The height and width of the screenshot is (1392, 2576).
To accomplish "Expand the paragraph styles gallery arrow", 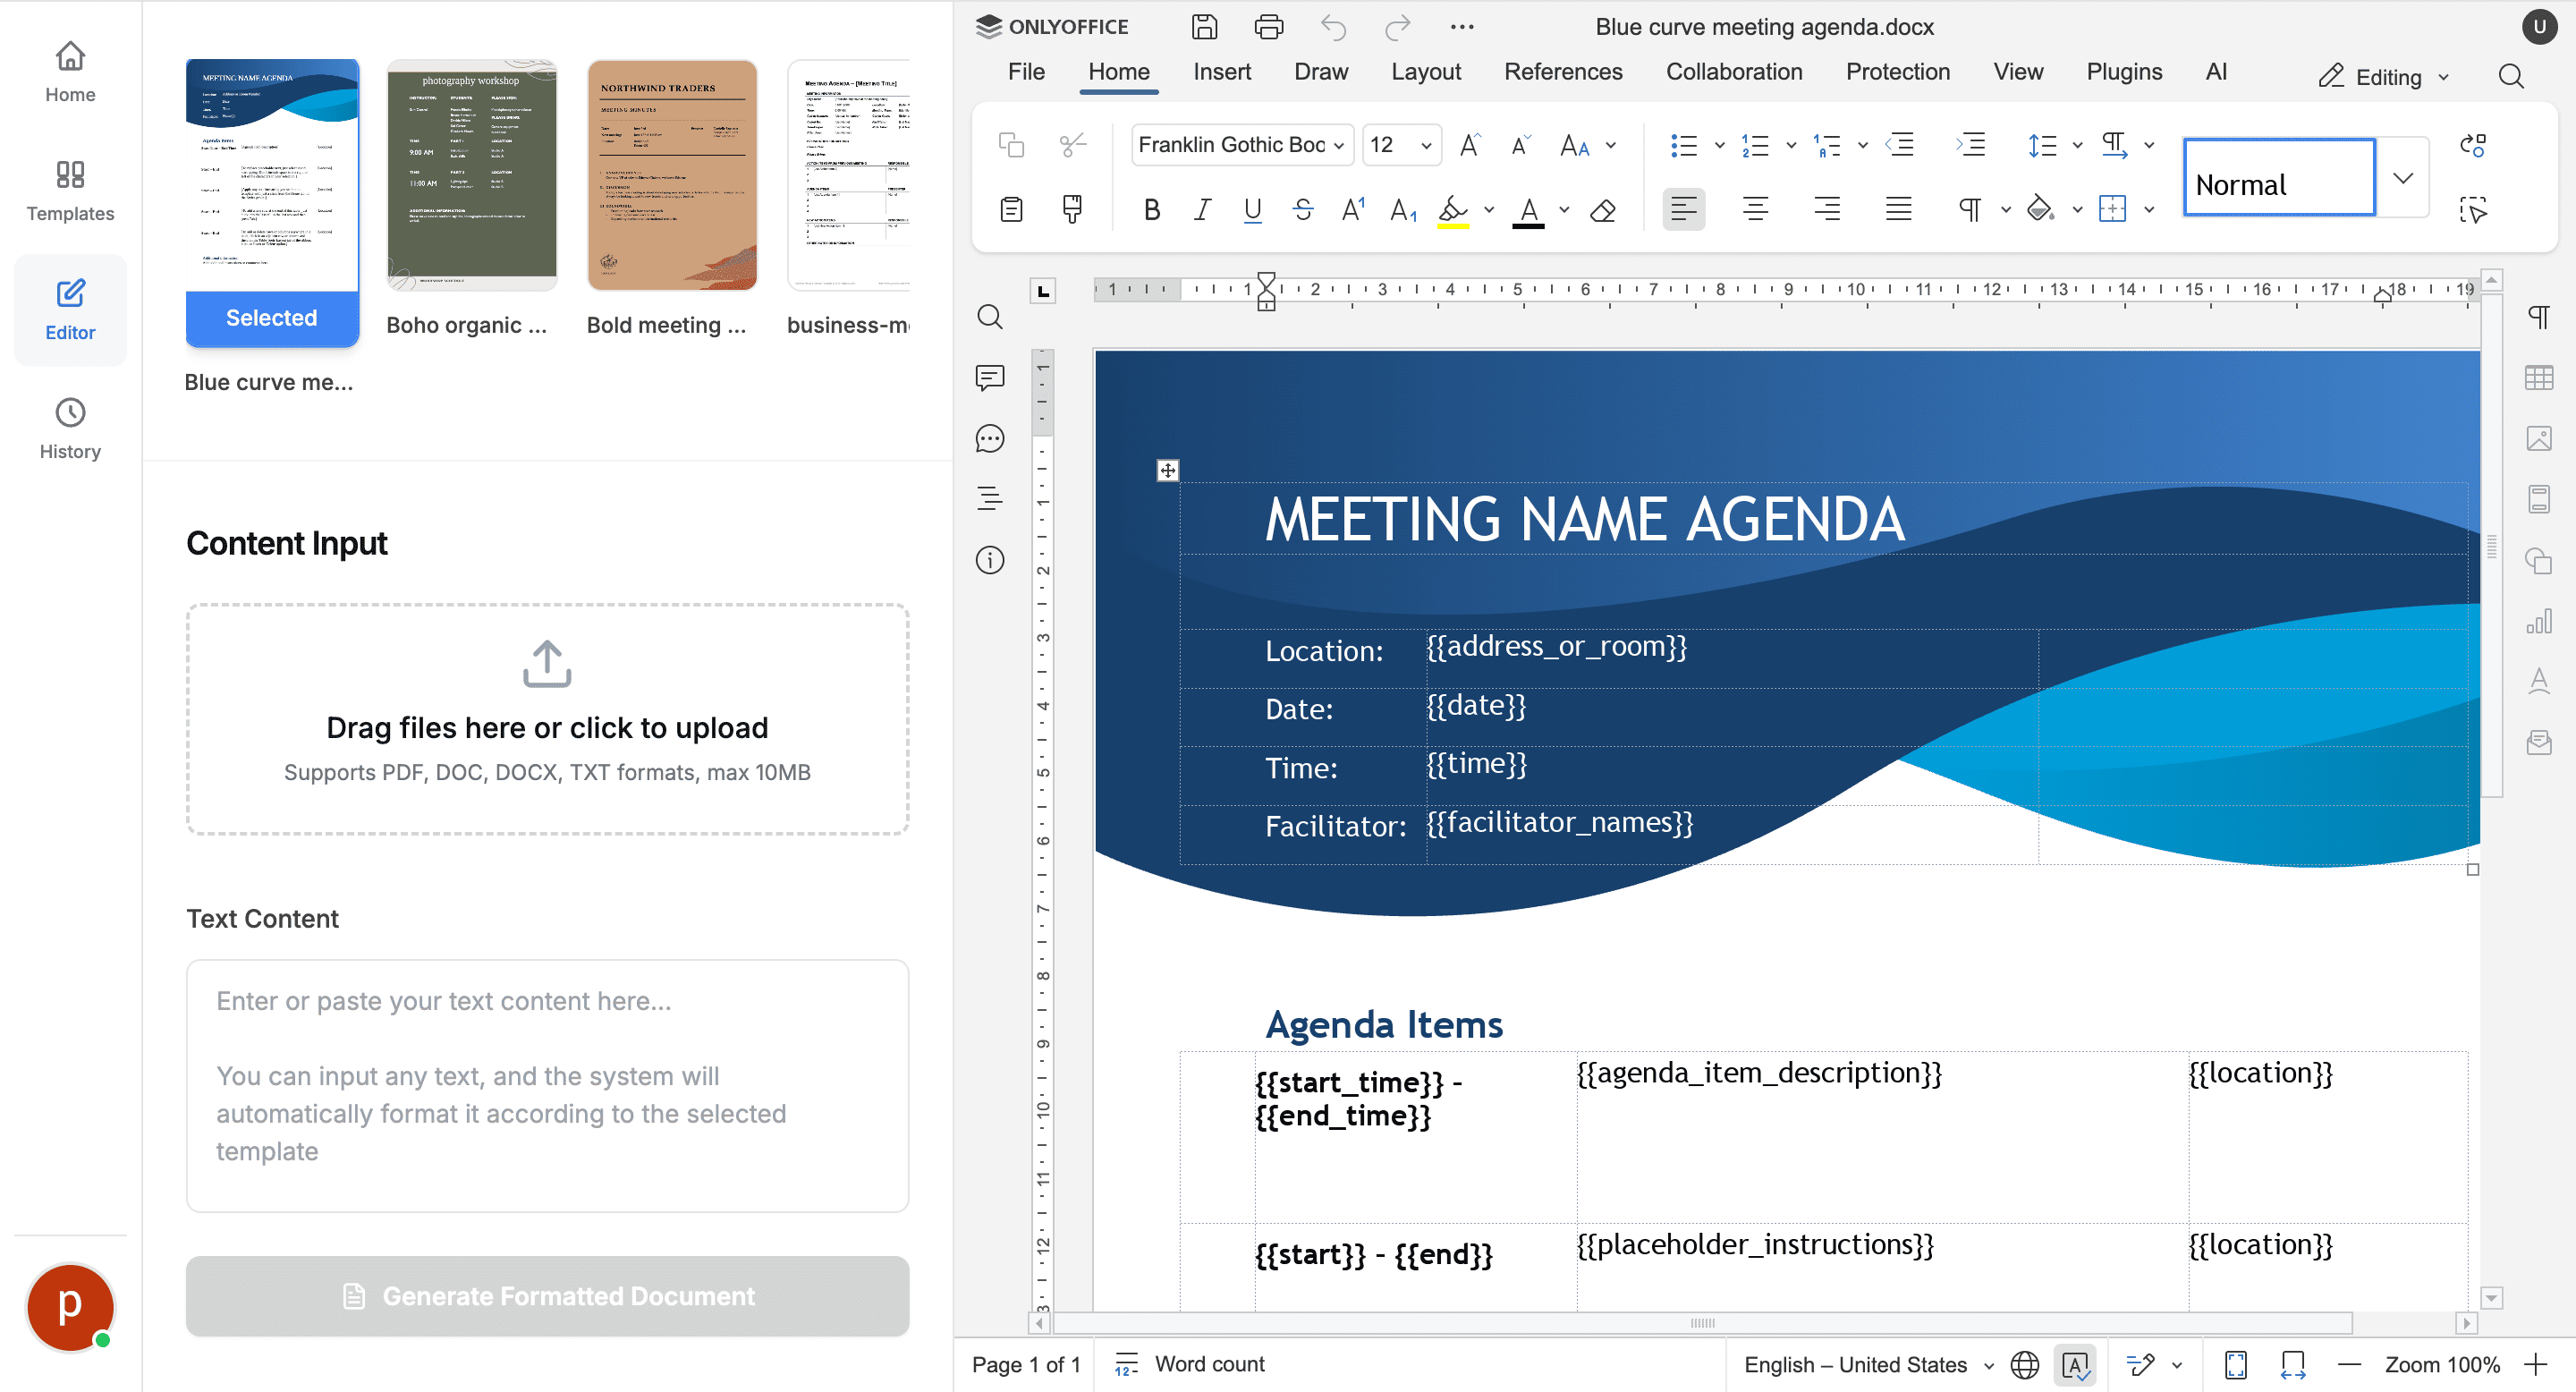I will click(2403, 178).
